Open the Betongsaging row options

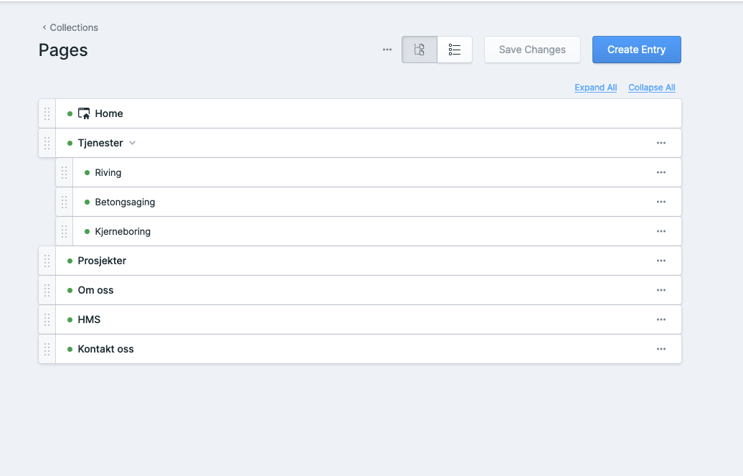[661, 202]
